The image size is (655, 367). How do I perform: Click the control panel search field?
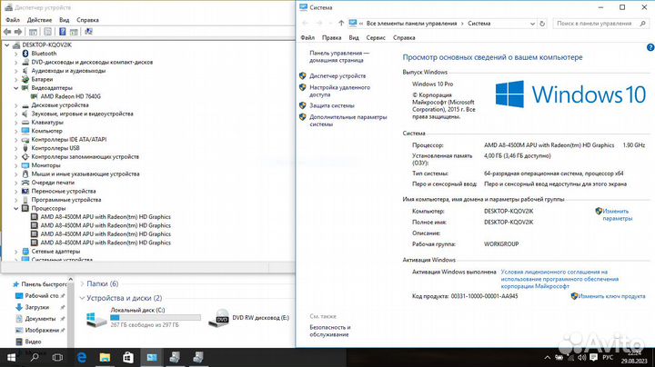[600, 24]
